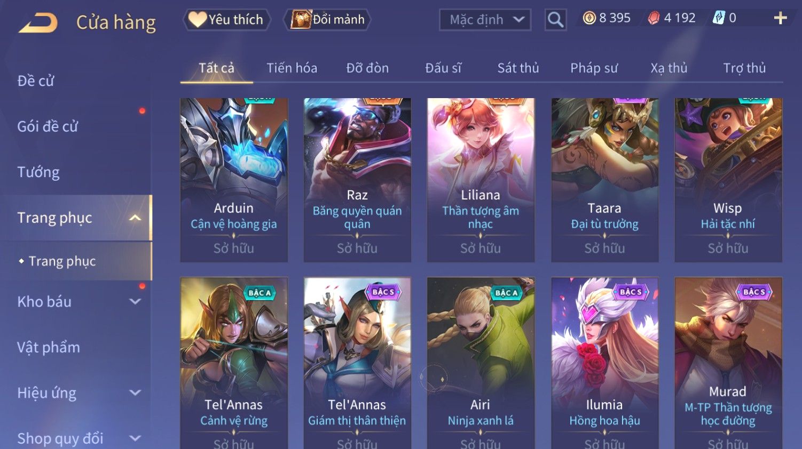Click the red gem currency icon
Viewport: 802px width, 449px height.
coord(654,18)
